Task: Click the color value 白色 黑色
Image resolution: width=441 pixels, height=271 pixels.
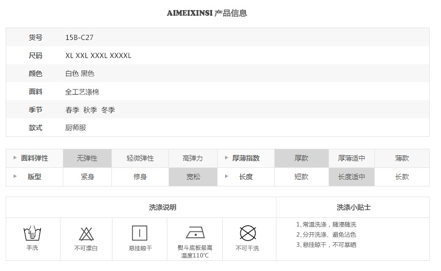Action: pos(80,73)
